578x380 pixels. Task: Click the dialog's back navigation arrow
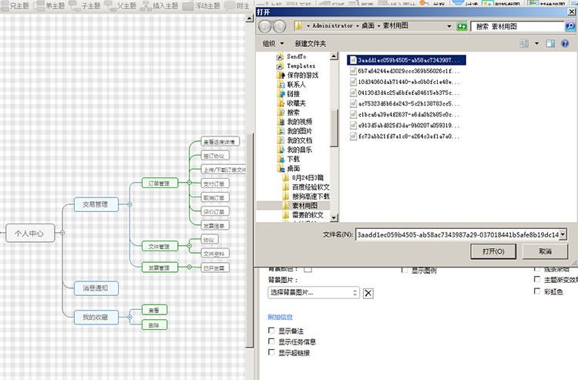(266, 26)
